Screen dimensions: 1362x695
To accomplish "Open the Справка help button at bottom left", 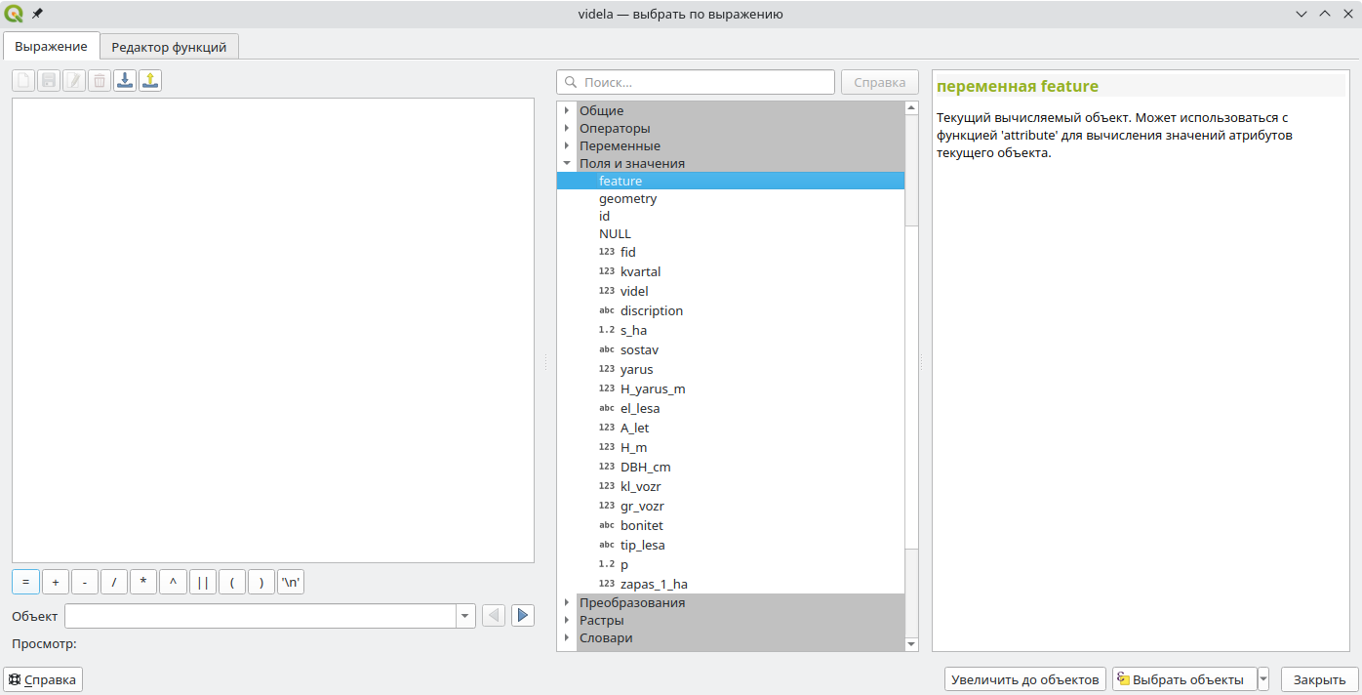I will (44, 679).
